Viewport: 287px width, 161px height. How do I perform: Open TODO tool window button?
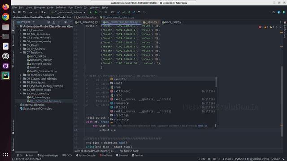pyautogui.click(x=67, y=155)
